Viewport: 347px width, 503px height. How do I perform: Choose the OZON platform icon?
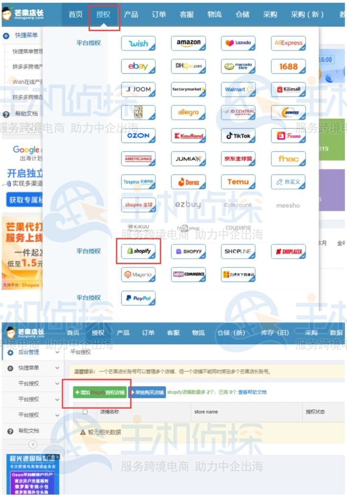coord(138,136)
